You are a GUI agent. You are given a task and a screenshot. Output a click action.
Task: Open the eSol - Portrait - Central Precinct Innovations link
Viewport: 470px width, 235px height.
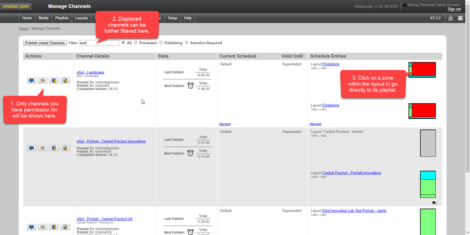coord(111,141)
